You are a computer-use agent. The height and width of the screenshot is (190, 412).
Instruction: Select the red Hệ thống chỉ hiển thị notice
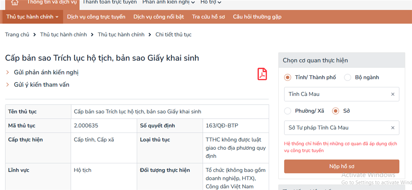[x=340, y=147]
